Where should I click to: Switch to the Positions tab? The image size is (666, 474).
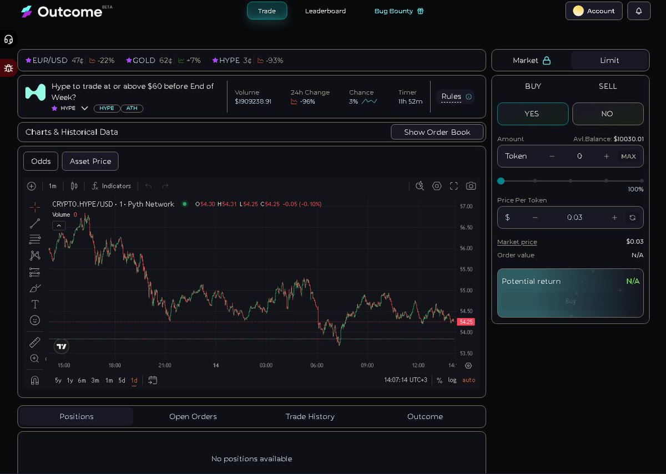pyautogui.click(x=77, y=416)
